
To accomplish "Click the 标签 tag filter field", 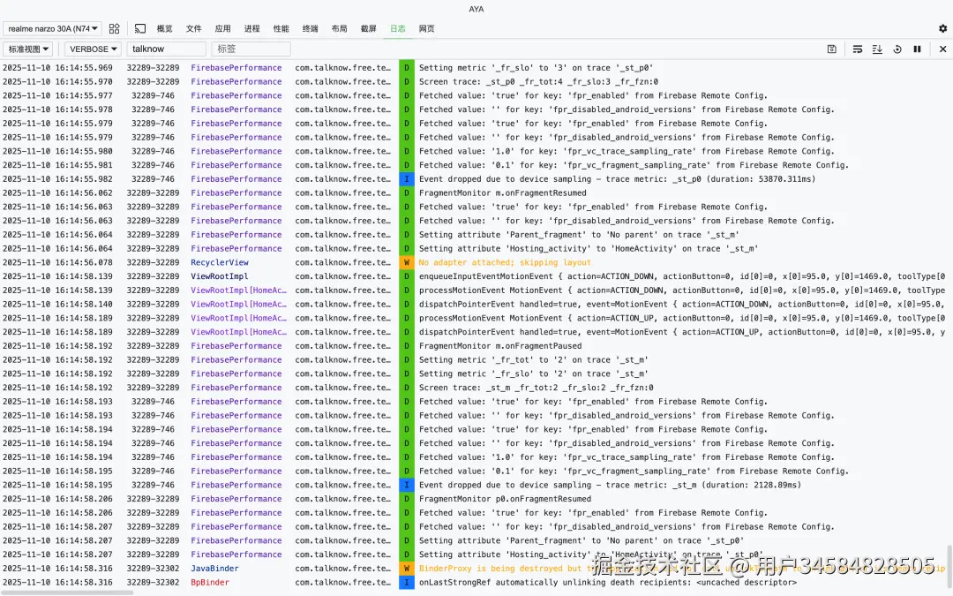I will pos(251,49).
